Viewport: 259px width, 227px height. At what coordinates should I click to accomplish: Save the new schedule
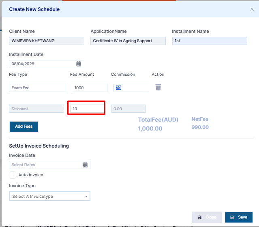tap(238, 217)
